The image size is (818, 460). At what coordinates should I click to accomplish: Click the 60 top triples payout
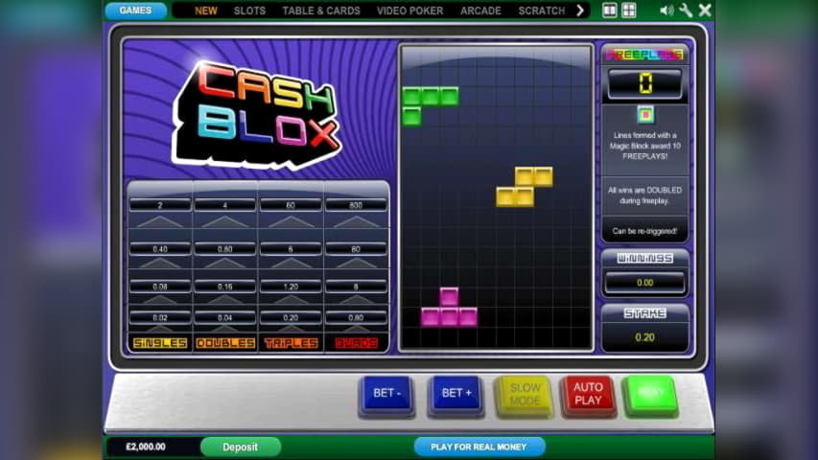[291, 205]
